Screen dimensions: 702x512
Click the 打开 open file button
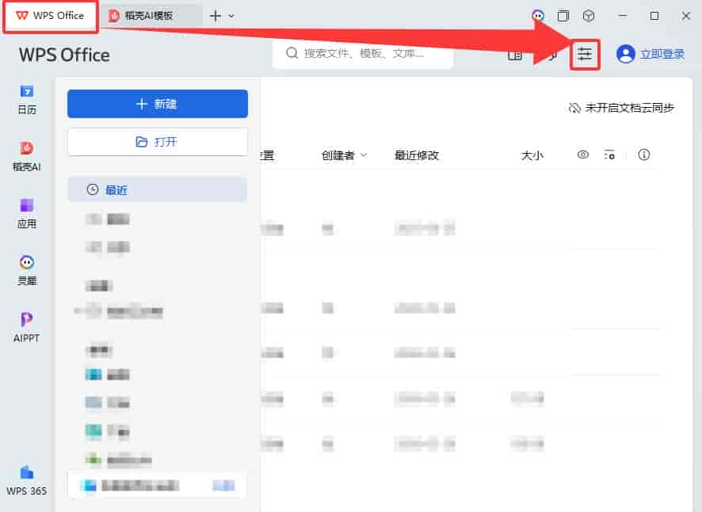tap(158, 142)
